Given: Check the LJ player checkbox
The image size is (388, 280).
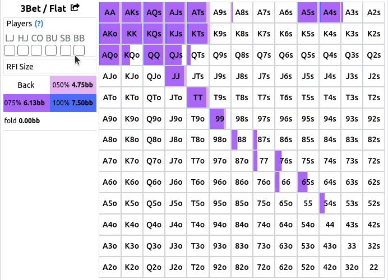Looking at the screenshot, I should (10, 51).
